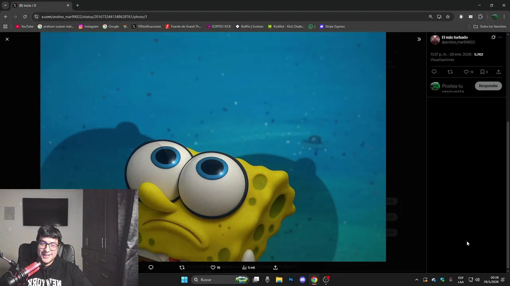510x286 pixels.
Task: Click the Buscar taskbar search box
Action: (x=220, y=280)
